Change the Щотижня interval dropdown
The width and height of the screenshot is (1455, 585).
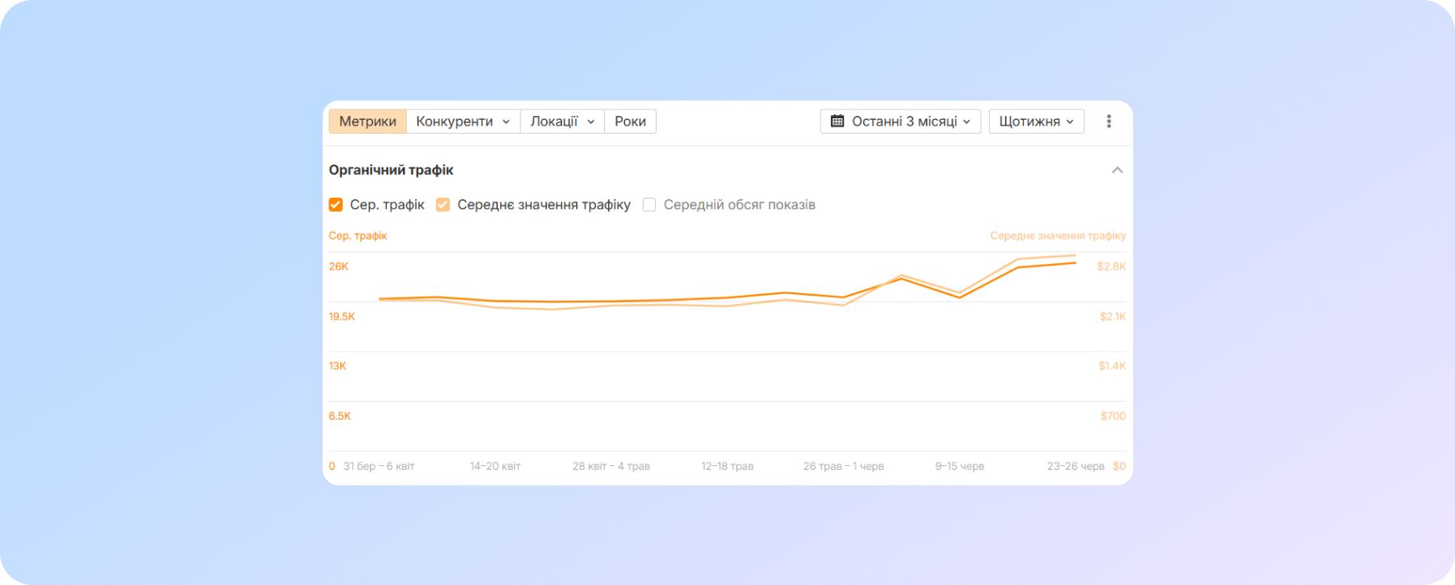(1035, 122)
